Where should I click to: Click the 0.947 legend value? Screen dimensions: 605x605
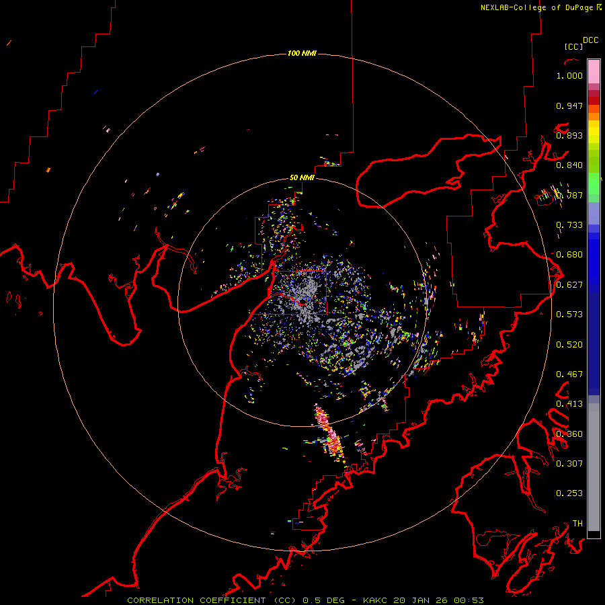569,106
